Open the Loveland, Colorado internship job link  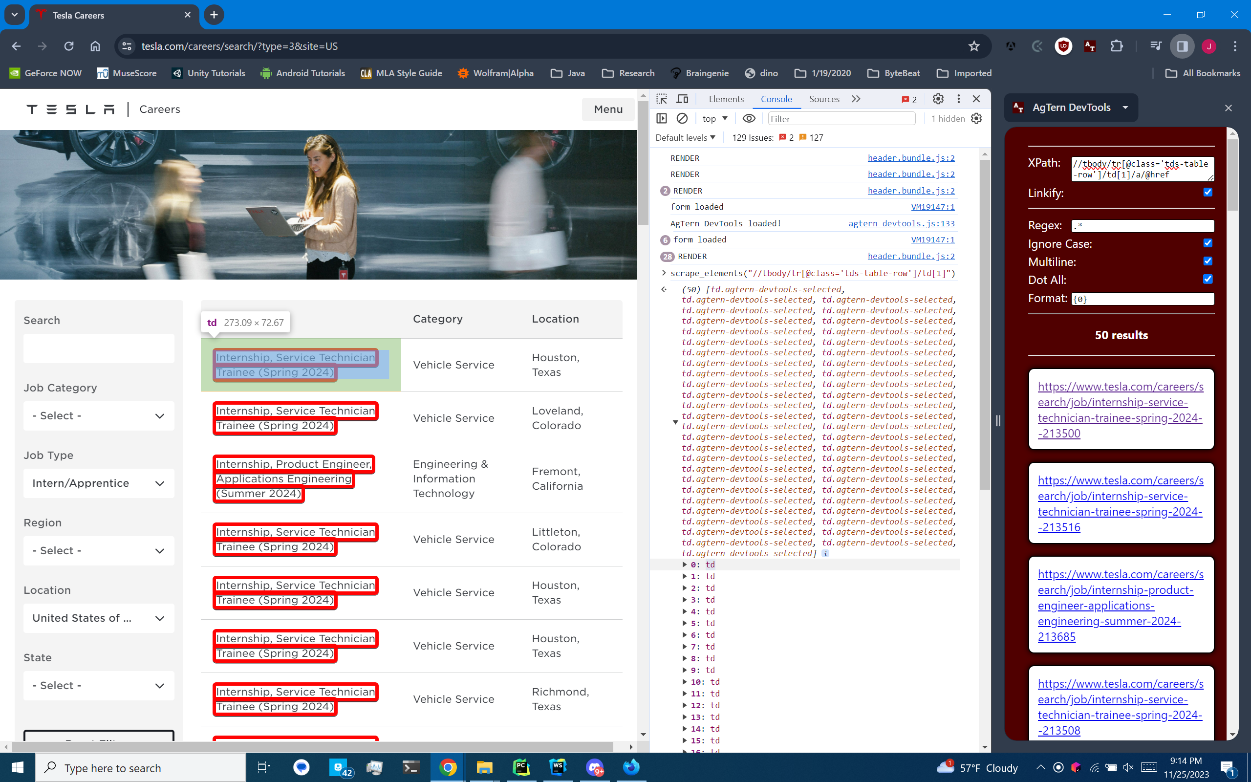point(295,418)
